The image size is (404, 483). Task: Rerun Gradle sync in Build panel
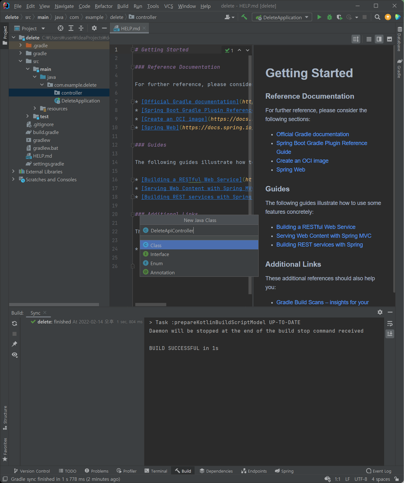tap(15, 323)
